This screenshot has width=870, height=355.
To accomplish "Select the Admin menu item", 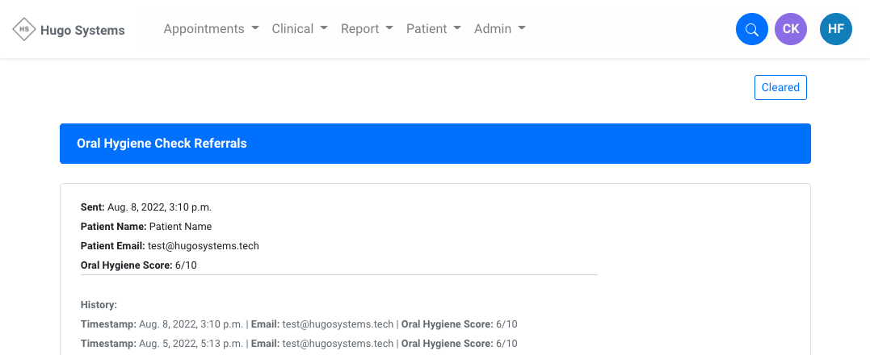I will 499,29.
